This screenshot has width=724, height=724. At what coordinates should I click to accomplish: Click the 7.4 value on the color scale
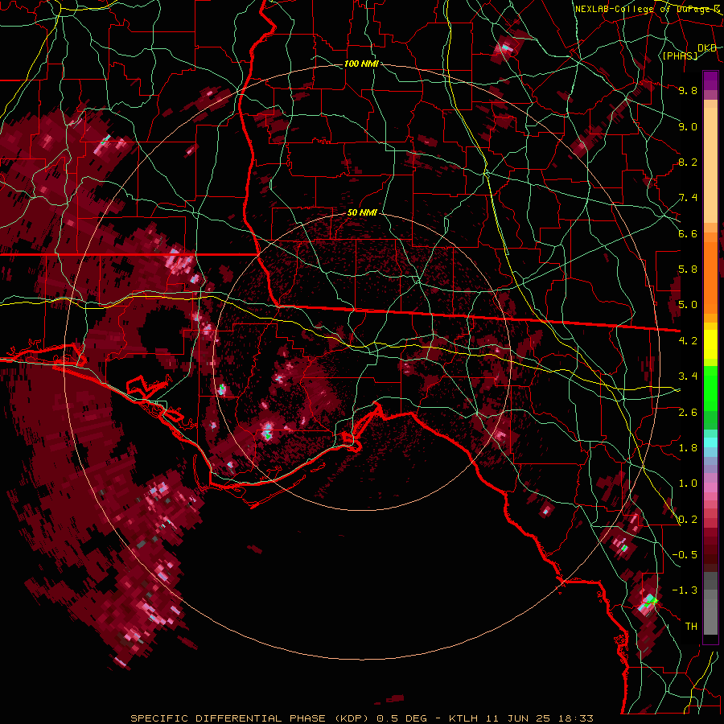[688, 198]
